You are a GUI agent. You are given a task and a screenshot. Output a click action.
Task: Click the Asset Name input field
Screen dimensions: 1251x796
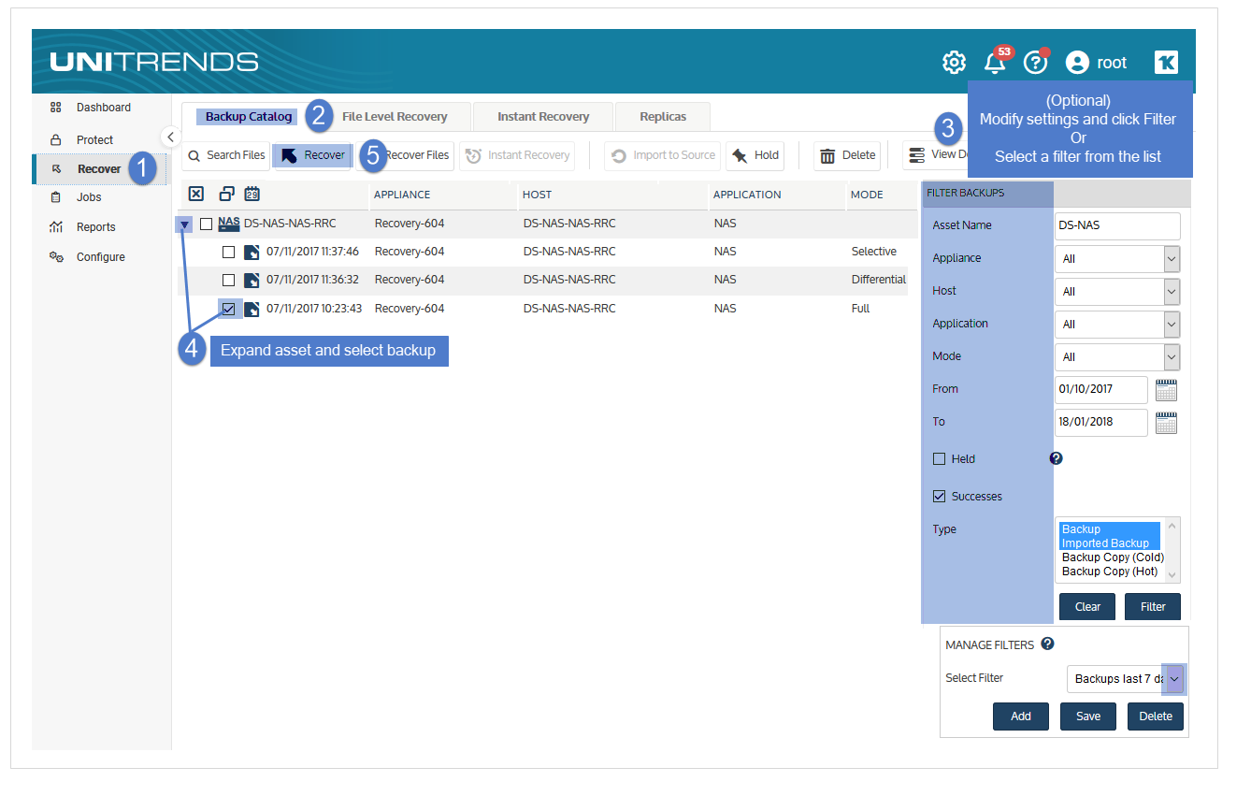(x=1117, y=226)
